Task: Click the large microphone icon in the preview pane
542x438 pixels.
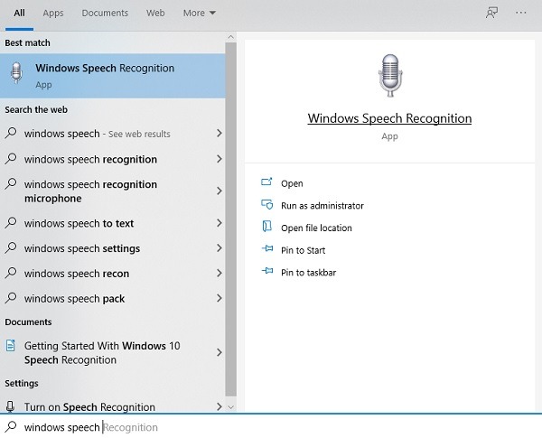Action: [390, 75]
